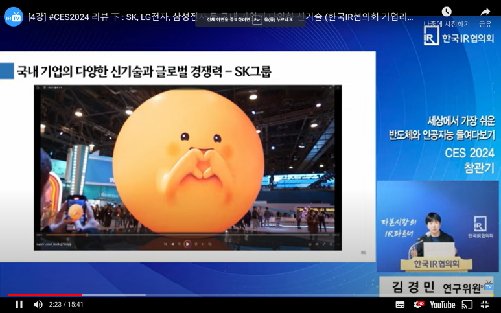Mute the video volume
Viewport: 501px width, 313px height.
(x=38, y=305)
